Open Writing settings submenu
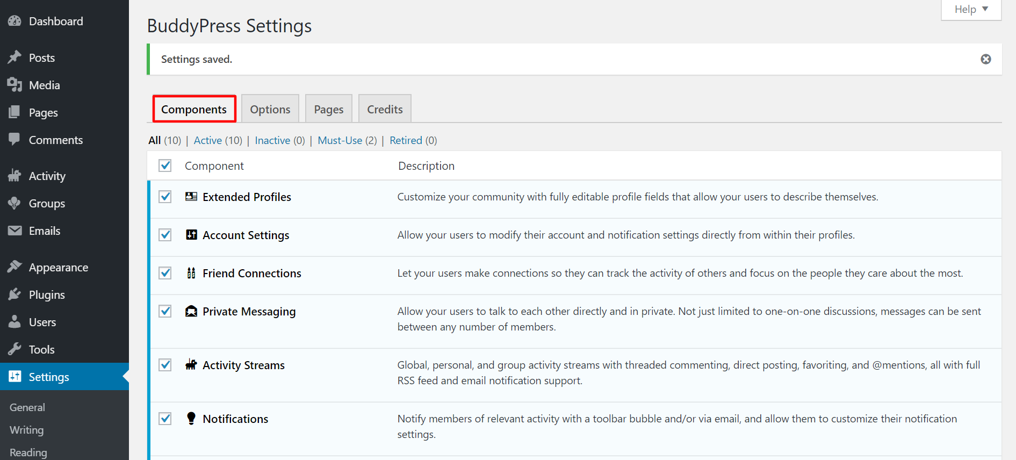This screenshot has width=1016, height=460. pos(27,430)
